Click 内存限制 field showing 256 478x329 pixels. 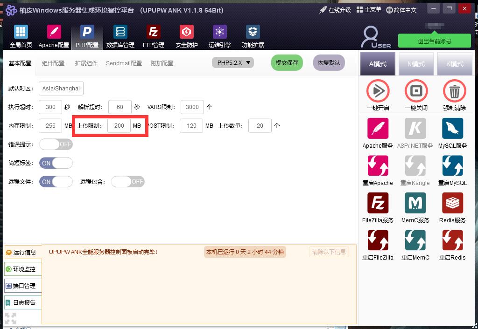[x=50, y=125]
